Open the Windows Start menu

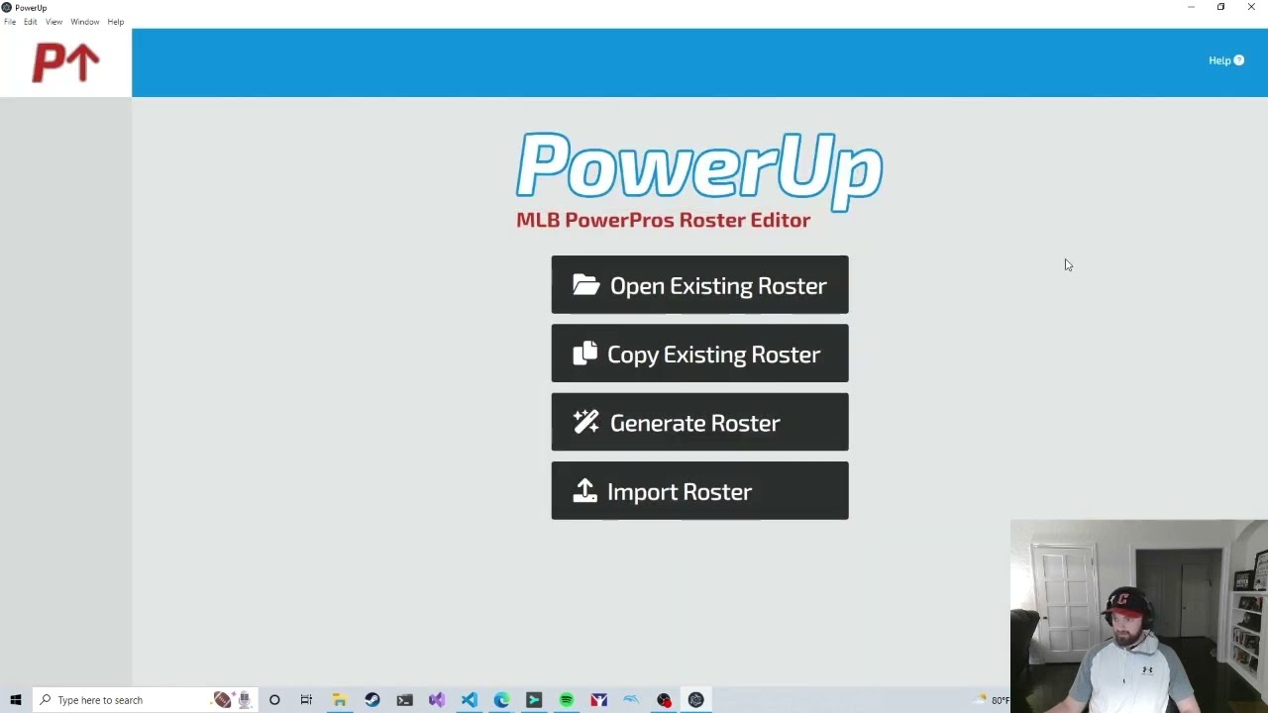[x=16, y=700]
